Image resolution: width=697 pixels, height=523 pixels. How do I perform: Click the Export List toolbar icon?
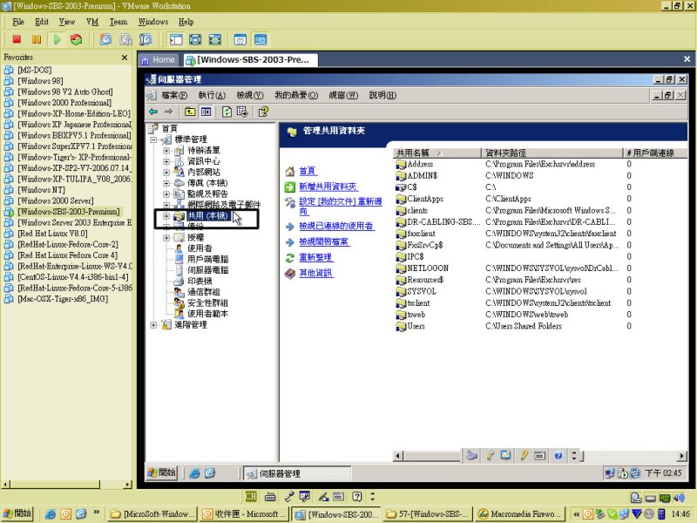click(242, 112)
